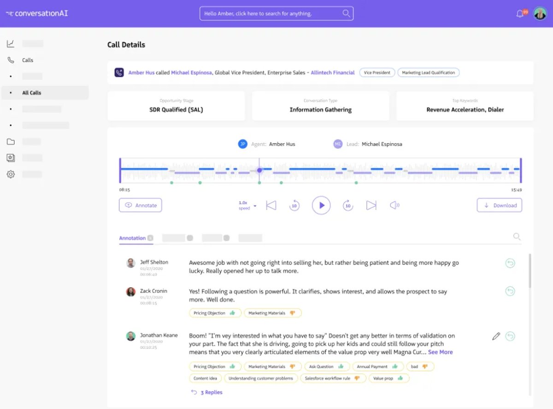
Task: Mute the call audio volume
Action: [x=395, y=205]
